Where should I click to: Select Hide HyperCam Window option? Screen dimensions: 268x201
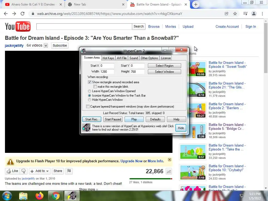(x=90, y=100)
